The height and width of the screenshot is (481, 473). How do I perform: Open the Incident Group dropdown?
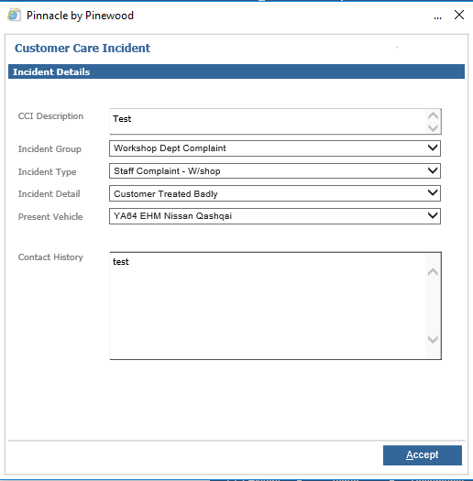pyautogui.click(x=275, y=148)
